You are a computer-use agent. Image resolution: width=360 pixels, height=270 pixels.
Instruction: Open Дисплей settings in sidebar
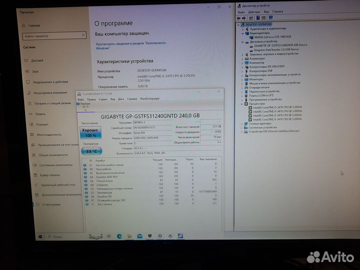pos(34,60)
